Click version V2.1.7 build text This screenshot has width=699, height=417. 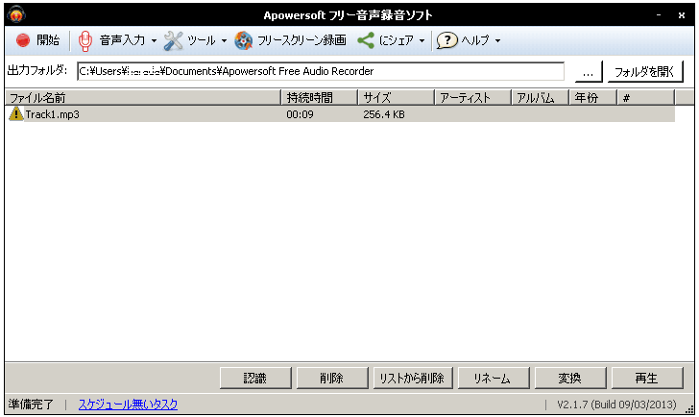point(616,405)
